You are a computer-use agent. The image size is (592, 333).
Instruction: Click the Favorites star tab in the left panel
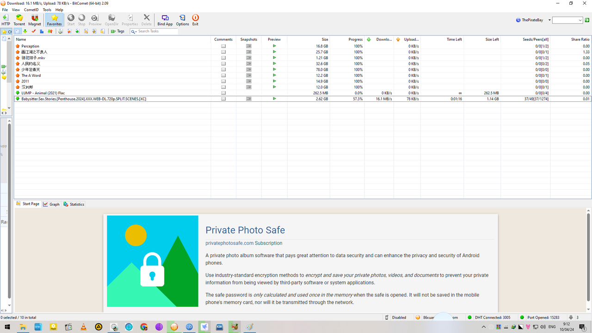6,32
